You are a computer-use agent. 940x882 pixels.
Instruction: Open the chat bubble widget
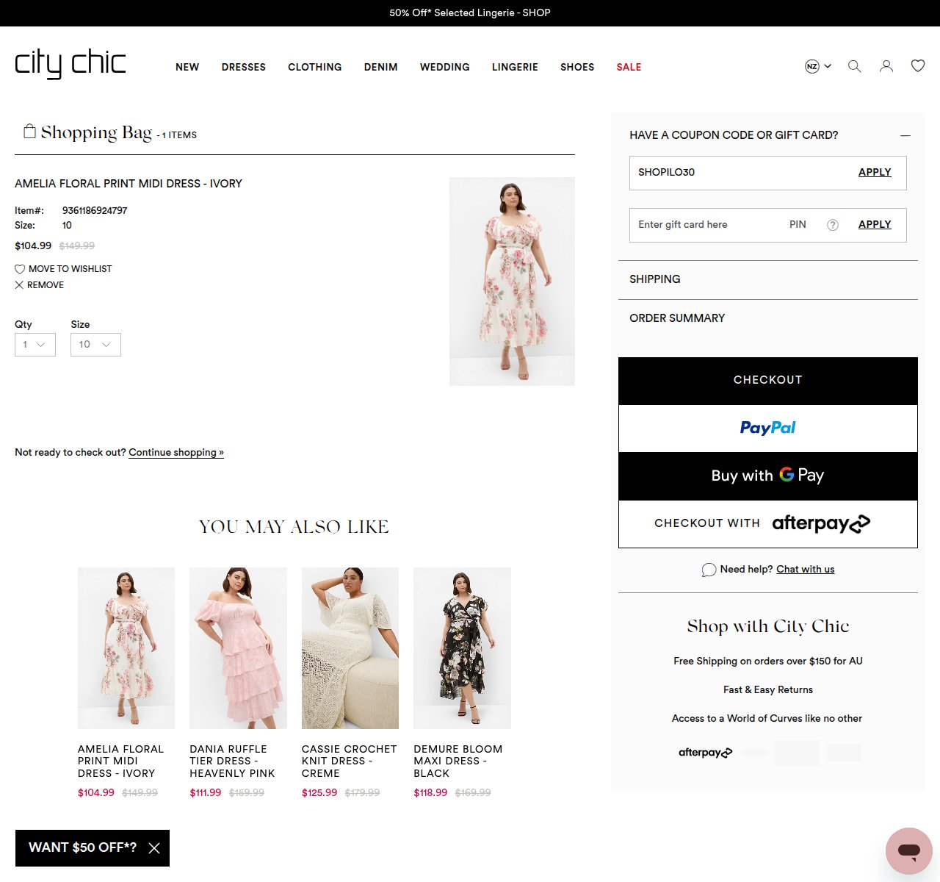point(909,851)
